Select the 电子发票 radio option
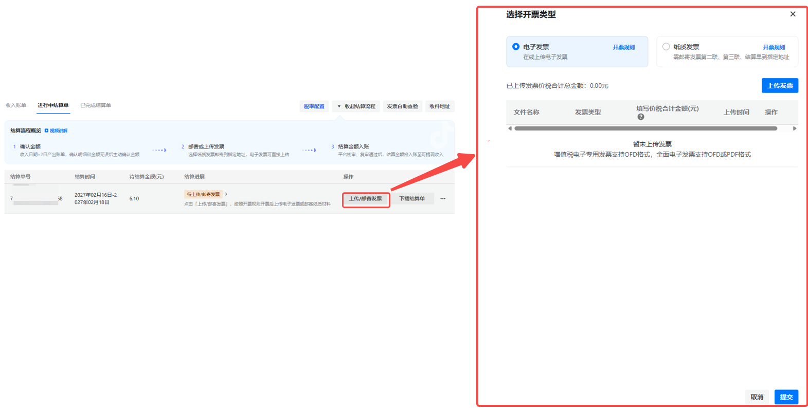Image resolution: width=808 pixels, height=408 pixels. (x=516, y=47)
